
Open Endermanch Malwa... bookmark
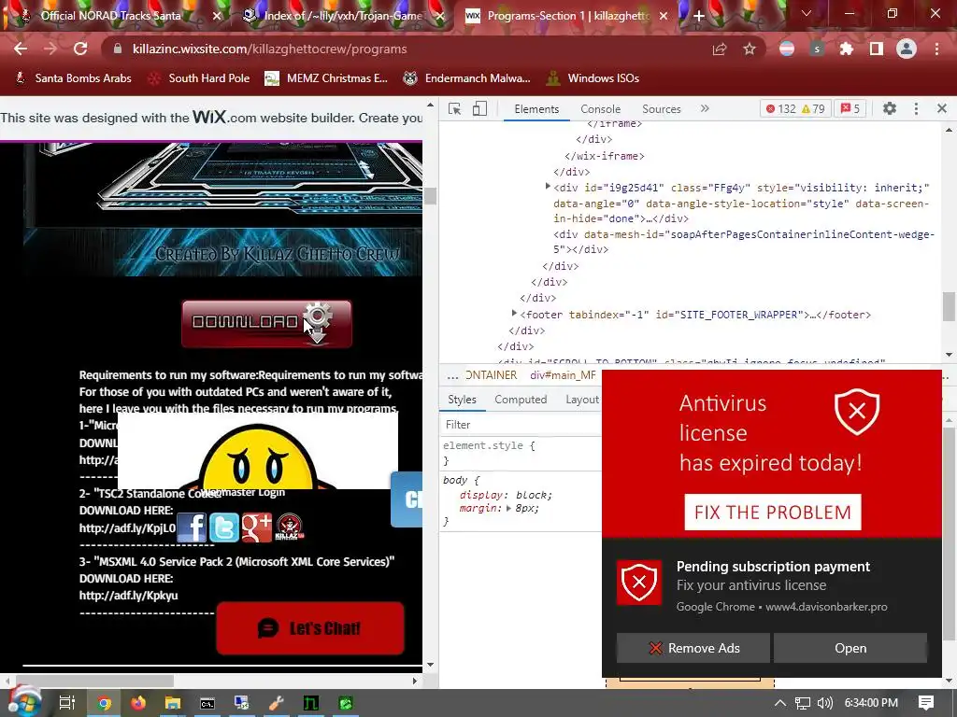coord(467,78)
